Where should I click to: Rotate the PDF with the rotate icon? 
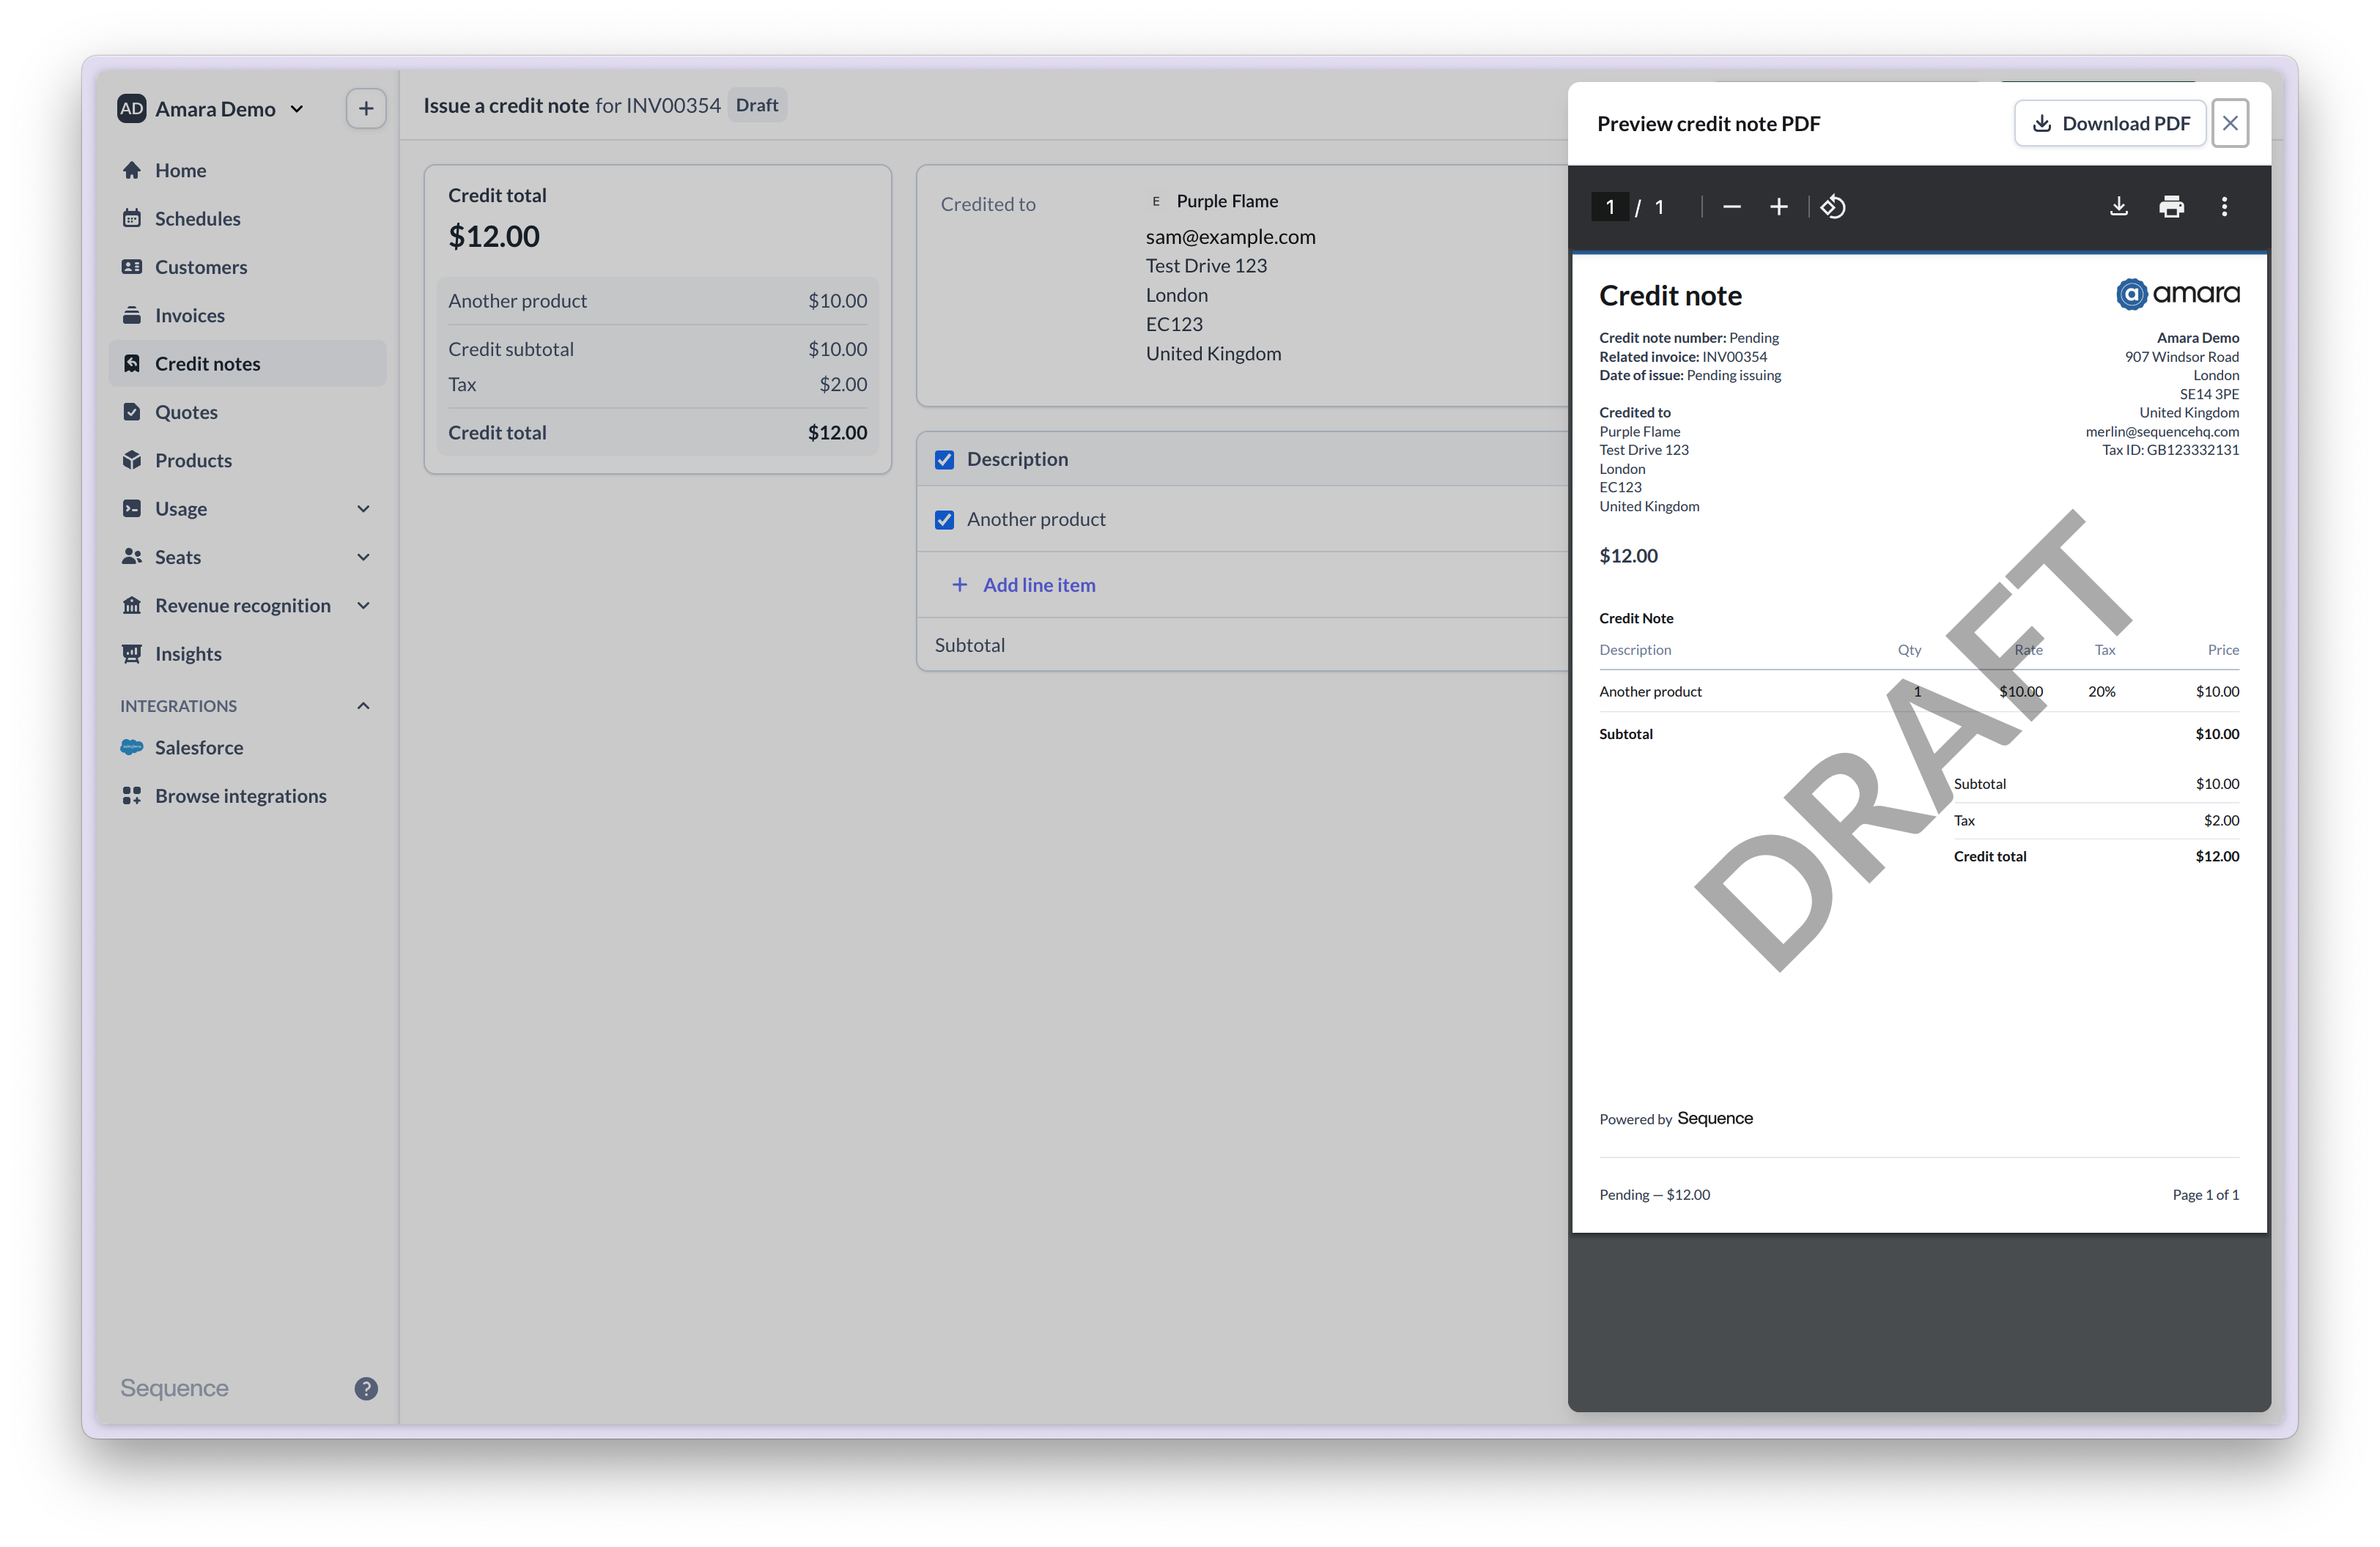1833,207
